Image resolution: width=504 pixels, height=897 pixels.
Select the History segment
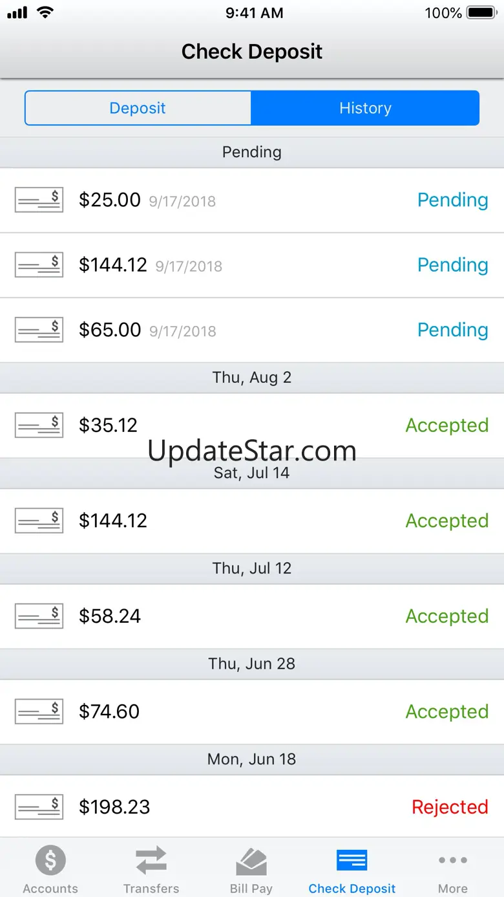365,108
